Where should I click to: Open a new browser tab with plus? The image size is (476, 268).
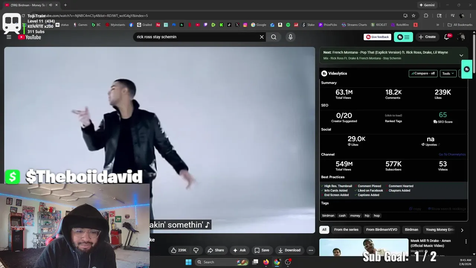pyautogui.click(x=65, y=5)
